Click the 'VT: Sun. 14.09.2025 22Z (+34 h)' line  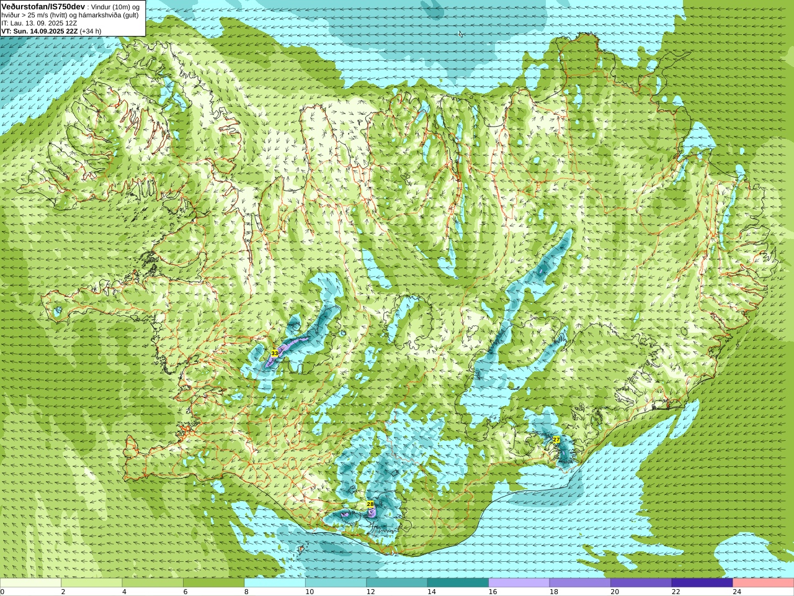click(51, 31)
